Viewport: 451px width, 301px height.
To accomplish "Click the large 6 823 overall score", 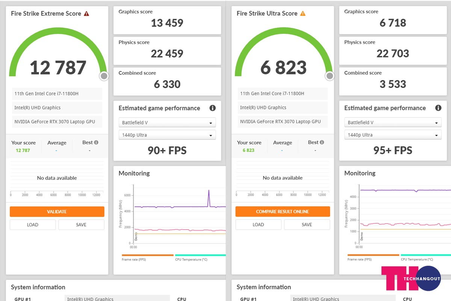I will 283,68.
